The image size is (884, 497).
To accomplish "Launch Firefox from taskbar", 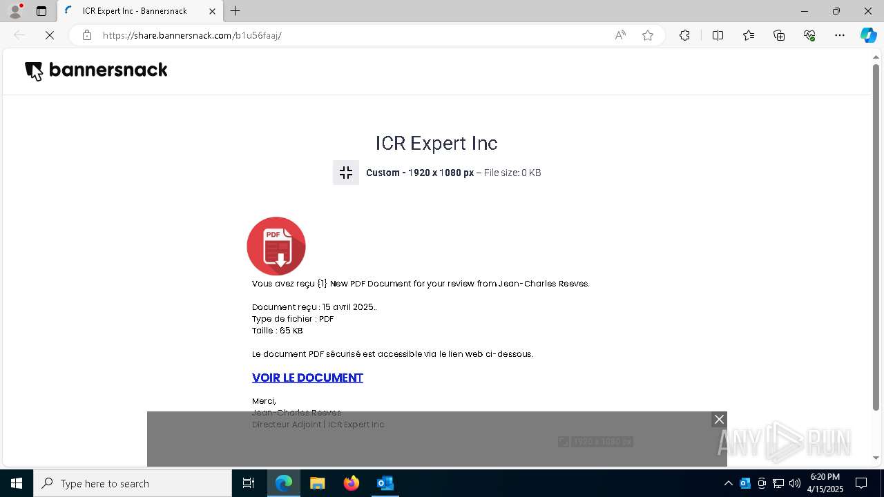I will (x=352, y=483).
